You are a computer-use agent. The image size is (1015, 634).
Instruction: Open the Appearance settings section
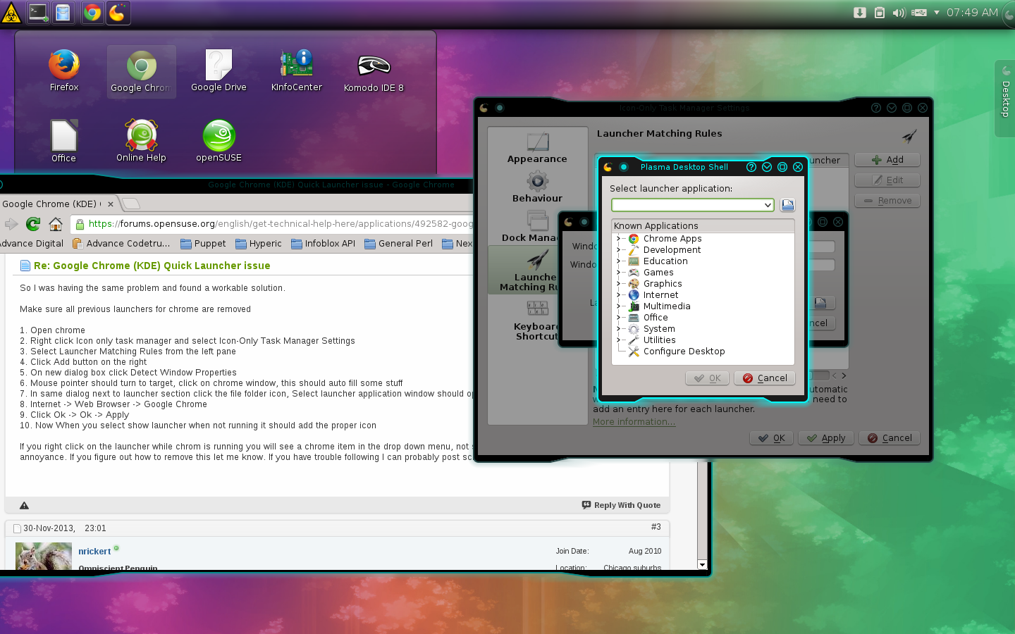click(x=537, y=149)
